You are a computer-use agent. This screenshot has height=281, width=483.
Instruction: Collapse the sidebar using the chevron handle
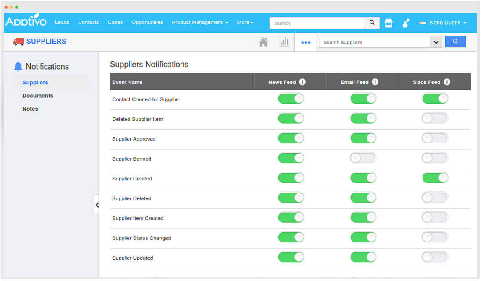tap(97, 205)
